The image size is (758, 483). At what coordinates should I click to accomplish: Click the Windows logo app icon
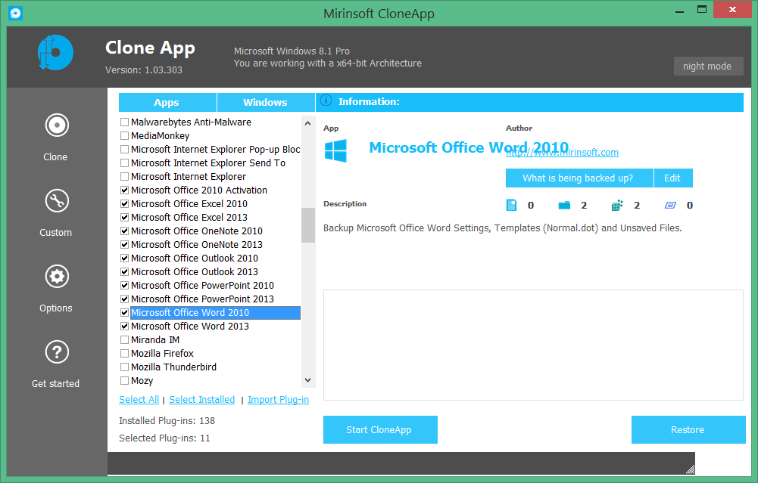pyautogui.click(x=335, y=150)
